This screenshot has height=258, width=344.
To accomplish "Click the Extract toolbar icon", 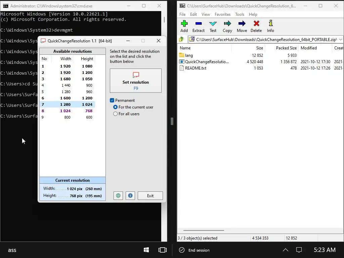I will [199, 24].
